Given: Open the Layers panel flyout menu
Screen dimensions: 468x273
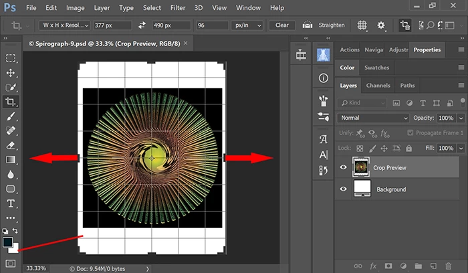Looking at the screenshot, I should 461,86.
